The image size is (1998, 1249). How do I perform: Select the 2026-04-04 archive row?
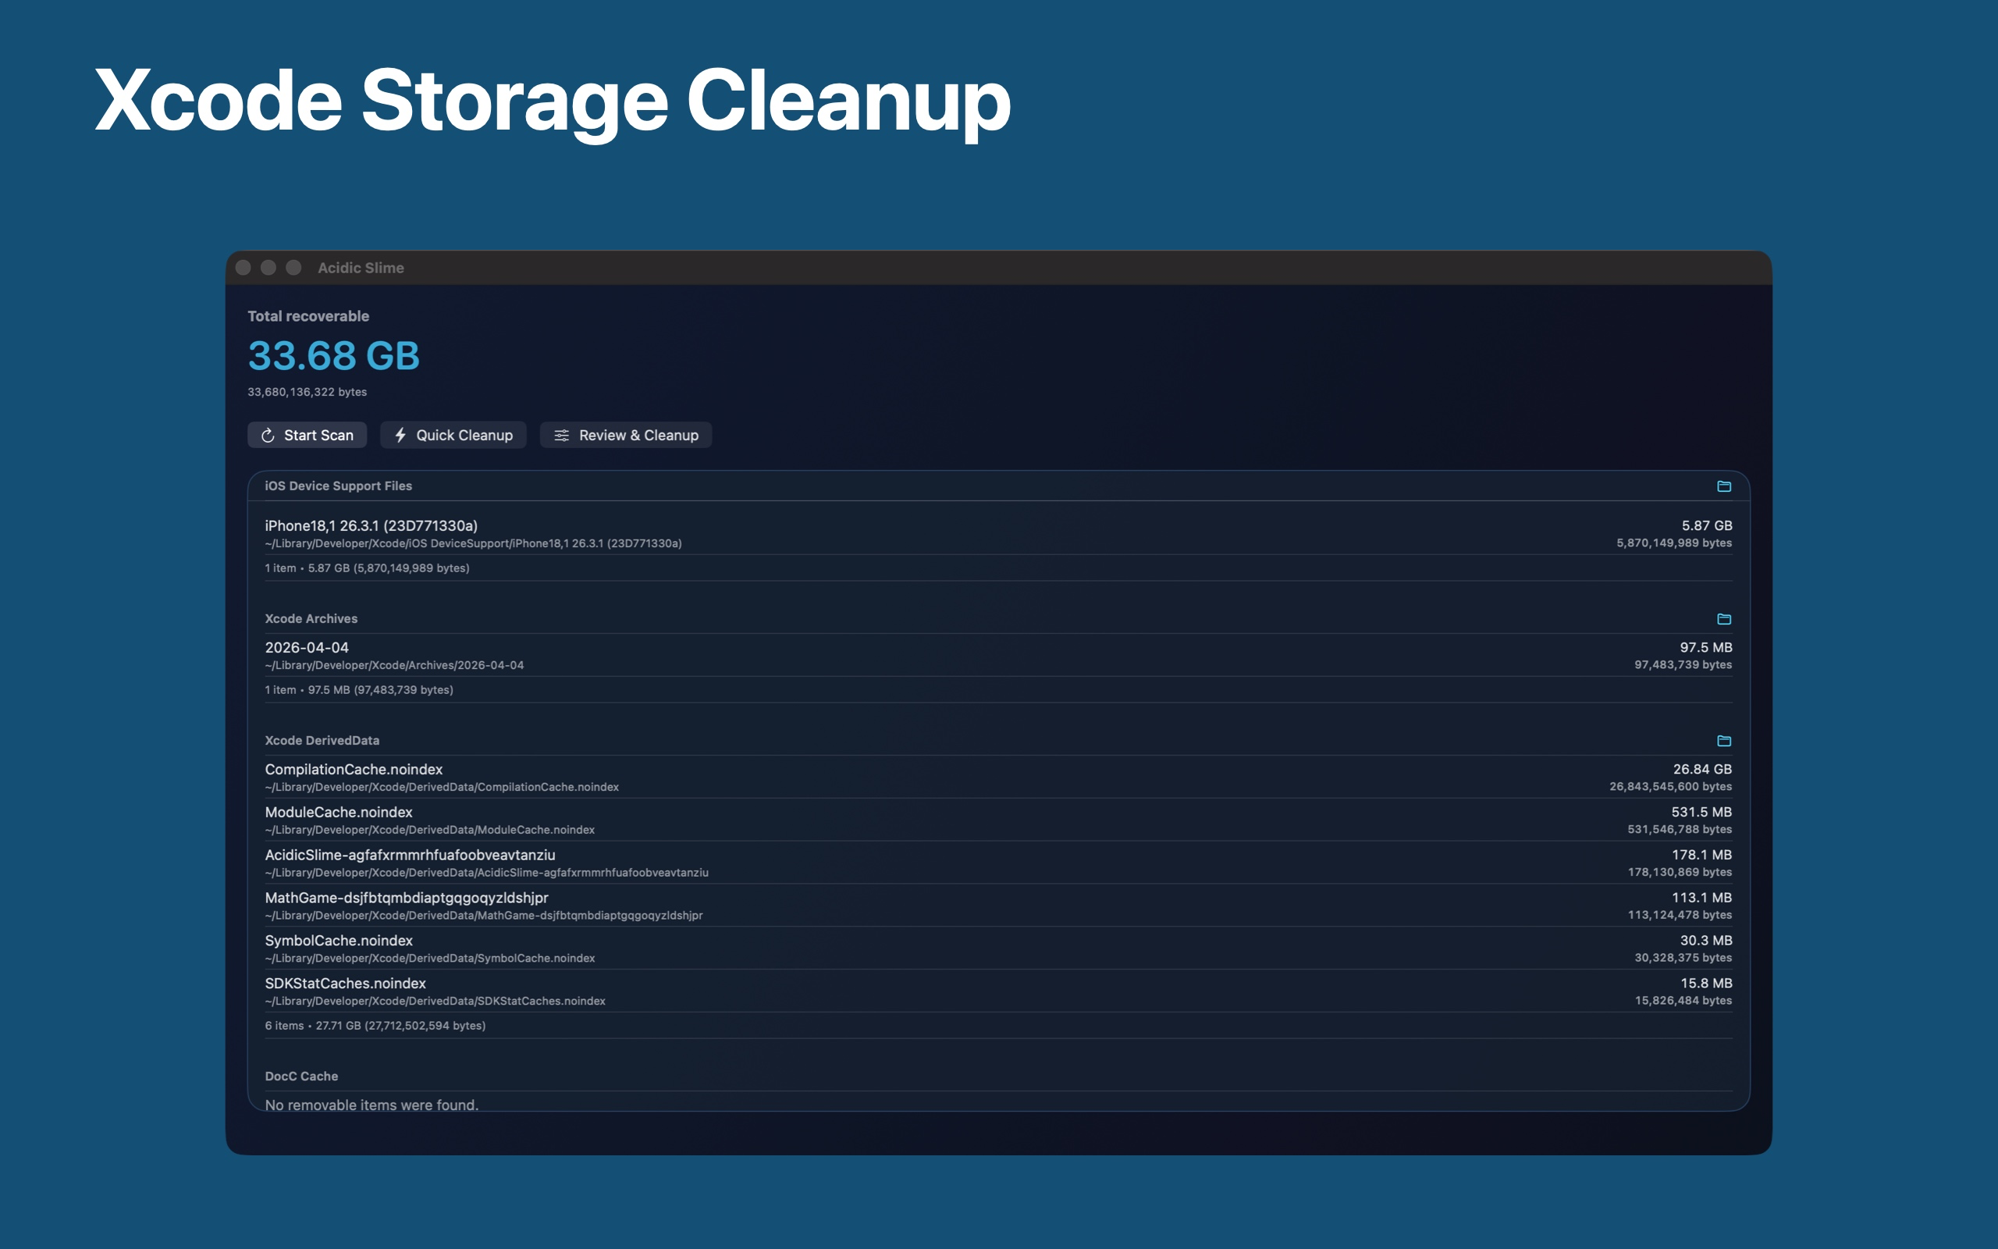998,656
